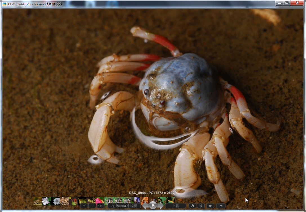
Task: Rotate the photo counterclockwise
Action: click(193, 206)
